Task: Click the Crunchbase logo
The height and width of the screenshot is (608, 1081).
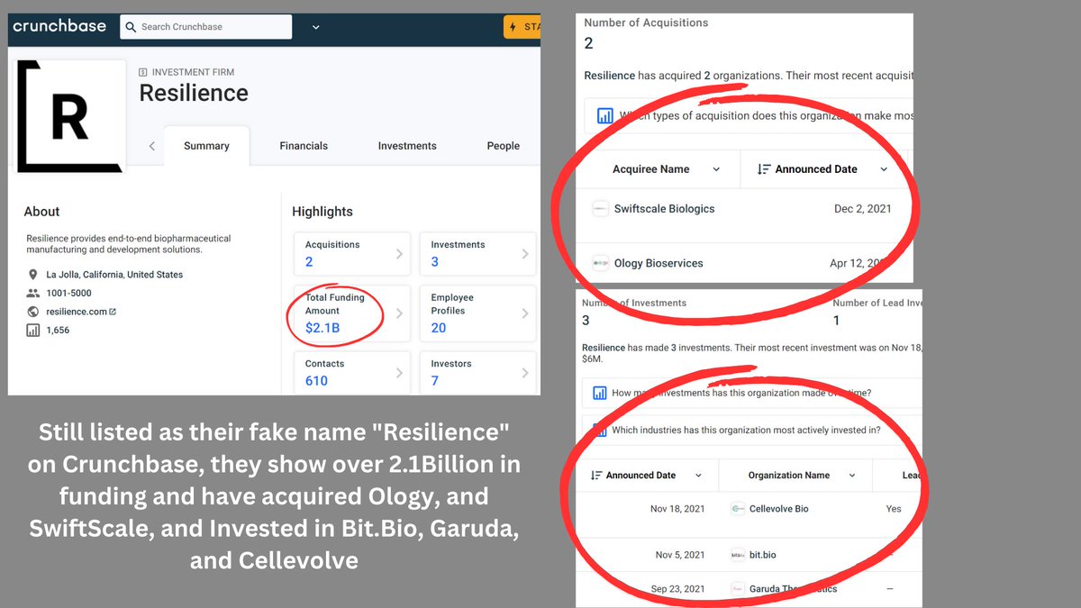Action: [x=59, y=26]
